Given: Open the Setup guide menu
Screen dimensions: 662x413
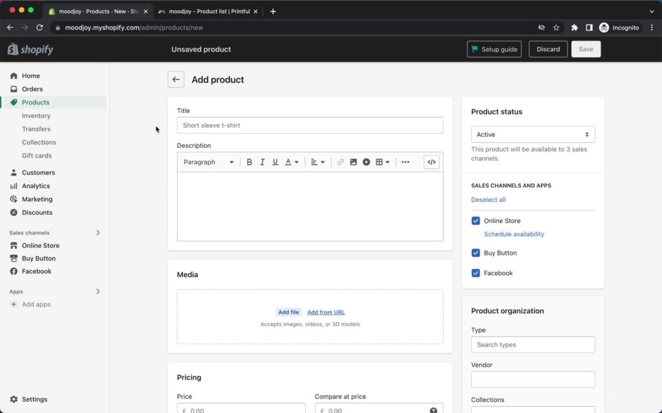Looking at the screenshot, I should click(494, 49).
